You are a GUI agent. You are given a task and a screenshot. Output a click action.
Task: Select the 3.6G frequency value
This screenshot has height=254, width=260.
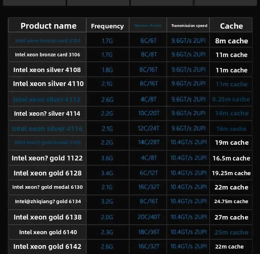point(107,158)
